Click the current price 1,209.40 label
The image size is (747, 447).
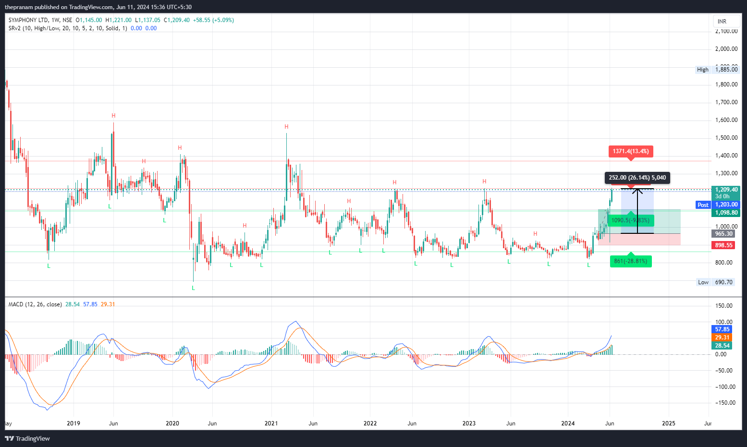pyautogui.click(x=725, y=190)
